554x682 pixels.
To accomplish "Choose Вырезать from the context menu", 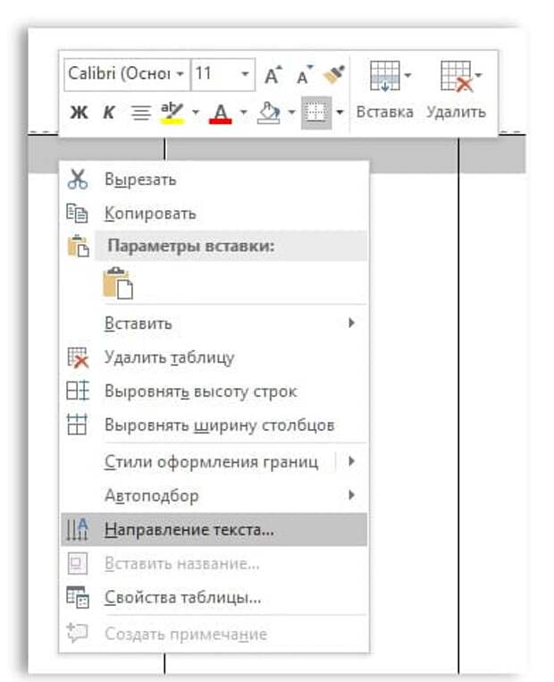I will [214, 180].
